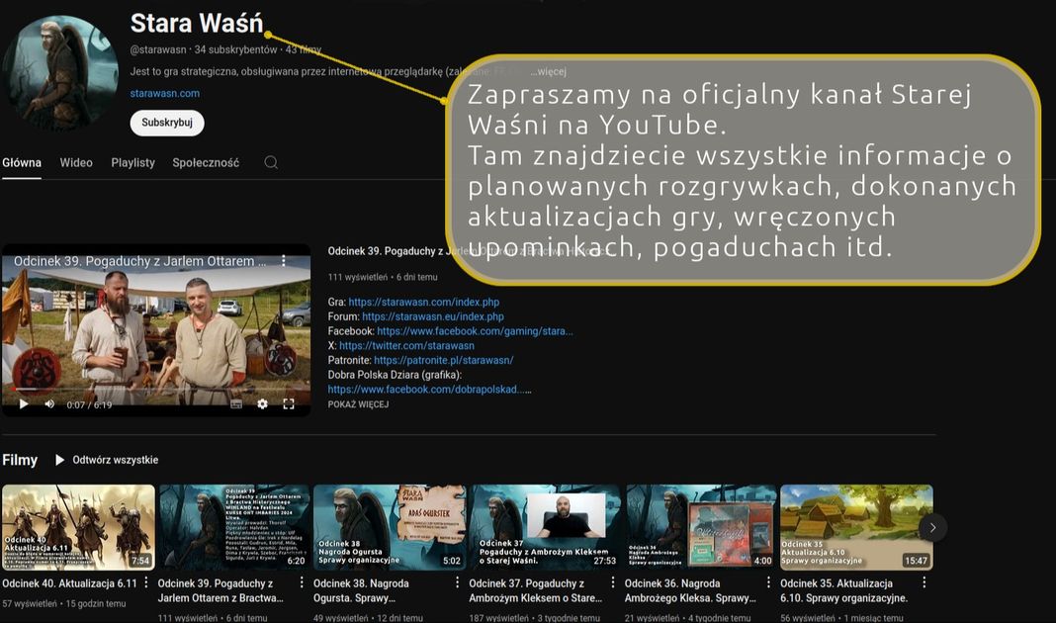Mute the featured video with the speaker icon
Viewport: 1056px width, 623px height.
tap(49, 403)
